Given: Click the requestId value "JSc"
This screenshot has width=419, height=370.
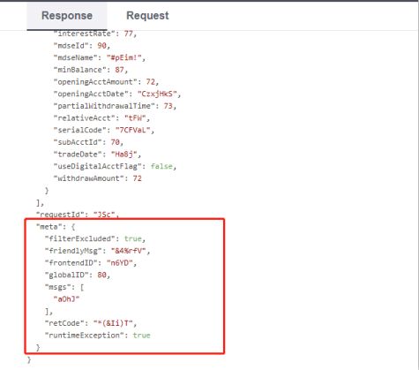Looking at the screenshot, I should pos(104,215).
